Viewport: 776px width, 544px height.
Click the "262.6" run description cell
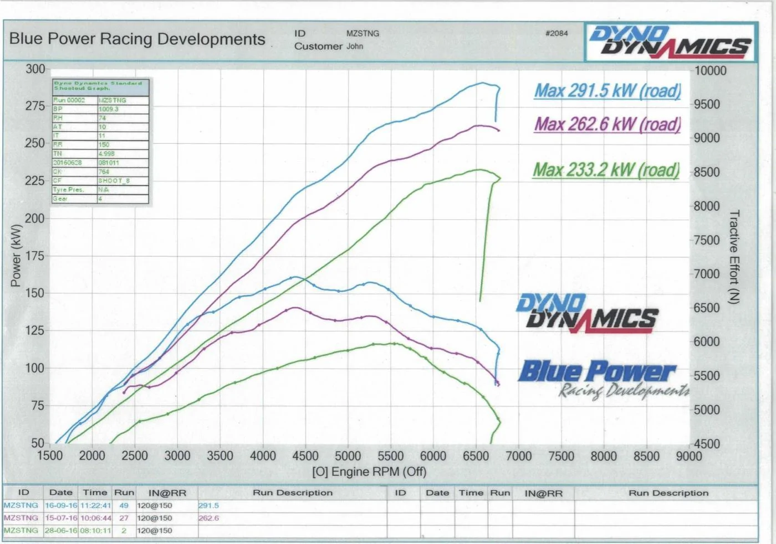(209, 518)
